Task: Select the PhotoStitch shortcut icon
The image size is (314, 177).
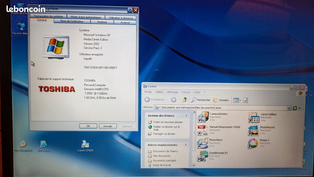Action: tap(202, 143)
